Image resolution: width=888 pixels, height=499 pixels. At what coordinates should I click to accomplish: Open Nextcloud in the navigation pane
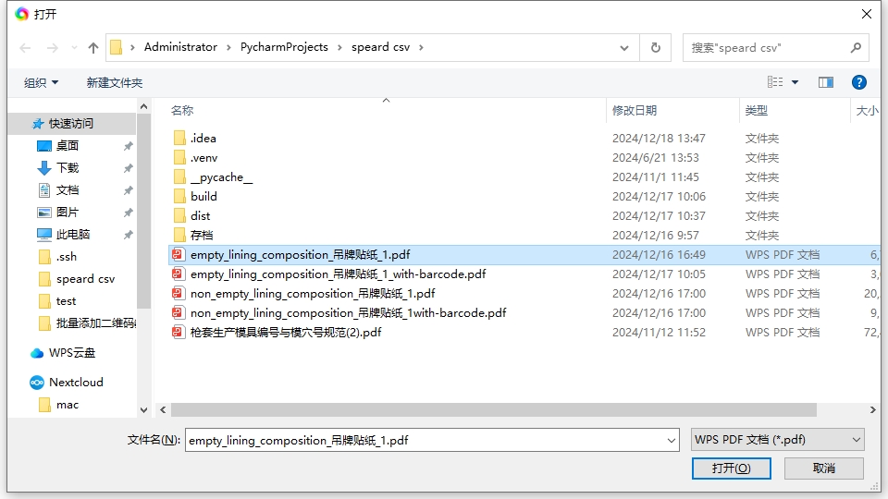(x=76, y=383)
